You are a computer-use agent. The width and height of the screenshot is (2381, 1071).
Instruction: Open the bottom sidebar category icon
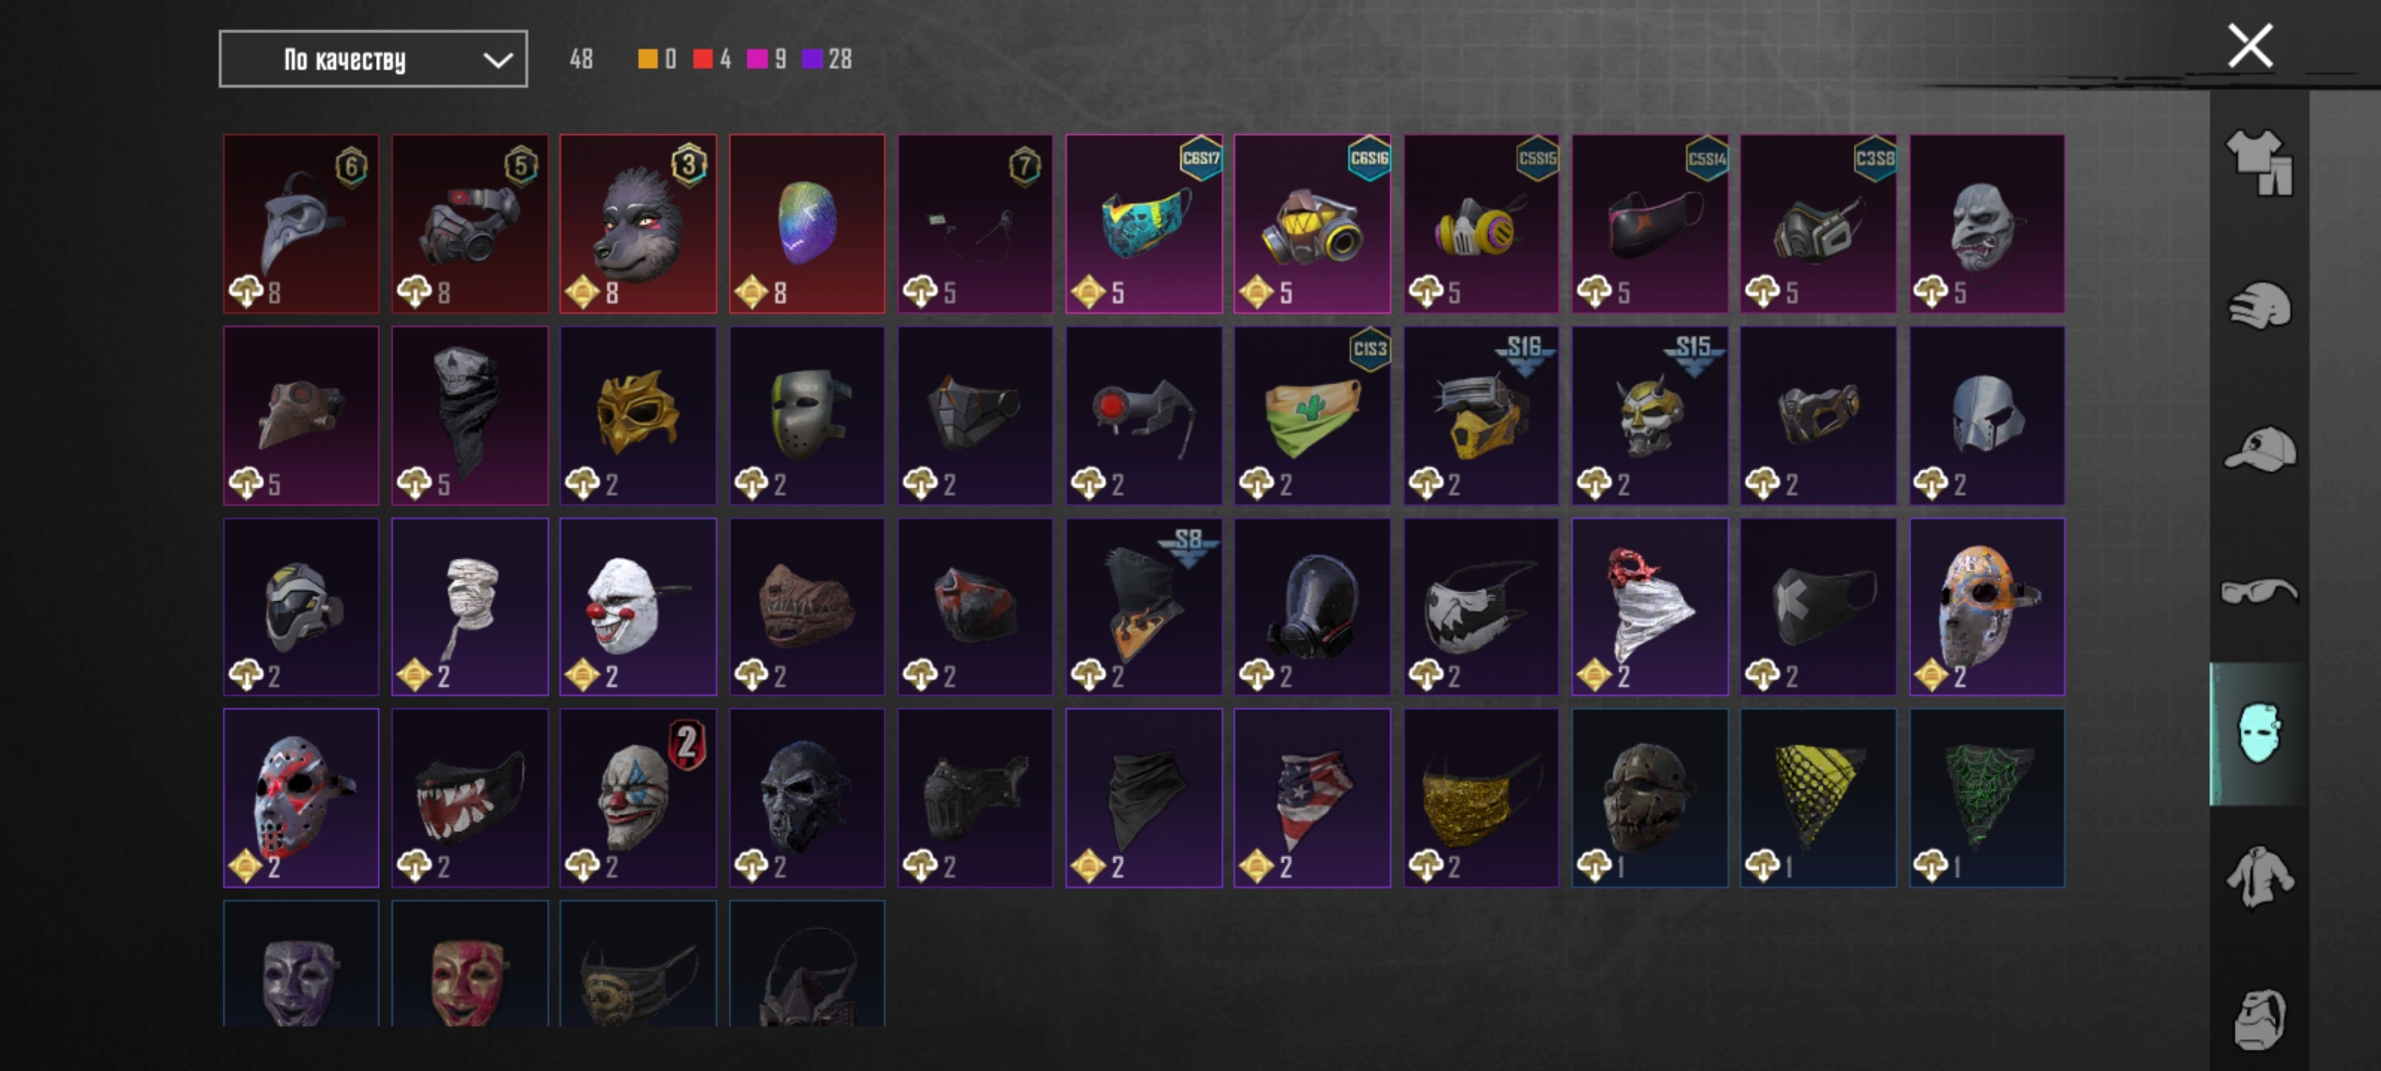pyautogui.click(x=2259, y=1018)
